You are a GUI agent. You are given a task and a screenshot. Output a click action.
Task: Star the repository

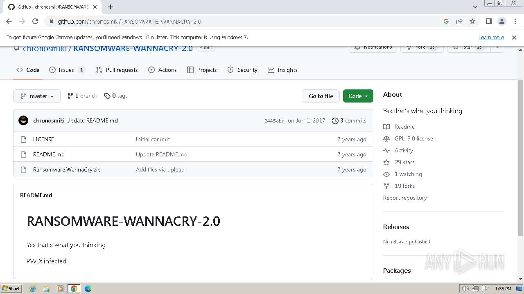tap(469, 48)
